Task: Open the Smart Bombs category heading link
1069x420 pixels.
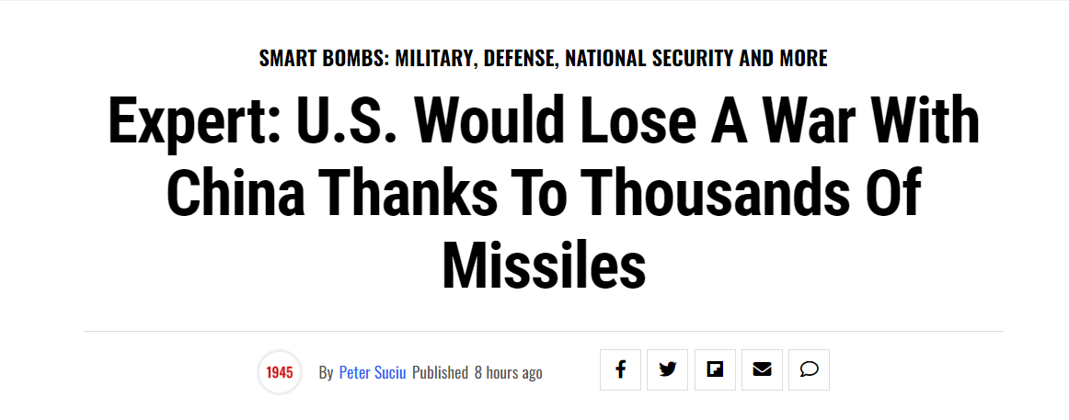Action: pos(544,59)
